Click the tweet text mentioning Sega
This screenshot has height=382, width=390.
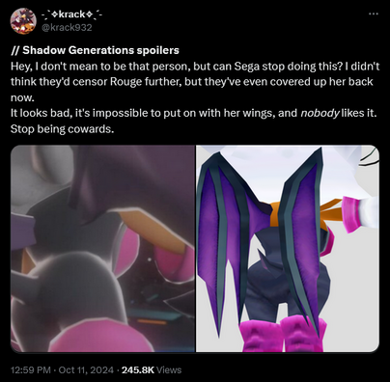(x=195, y=67)
